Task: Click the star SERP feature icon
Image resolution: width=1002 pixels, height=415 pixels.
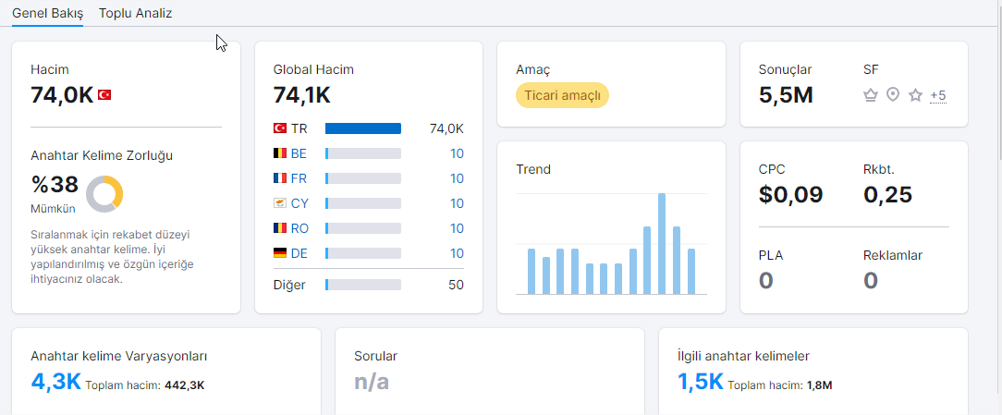Action: (x=916, y=95)
